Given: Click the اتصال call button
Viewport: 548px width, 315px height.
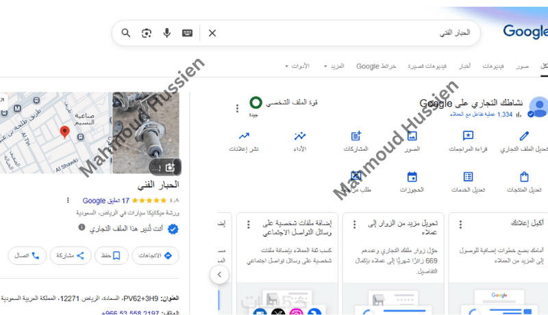Looking at the screenshot, I should 27,255.
